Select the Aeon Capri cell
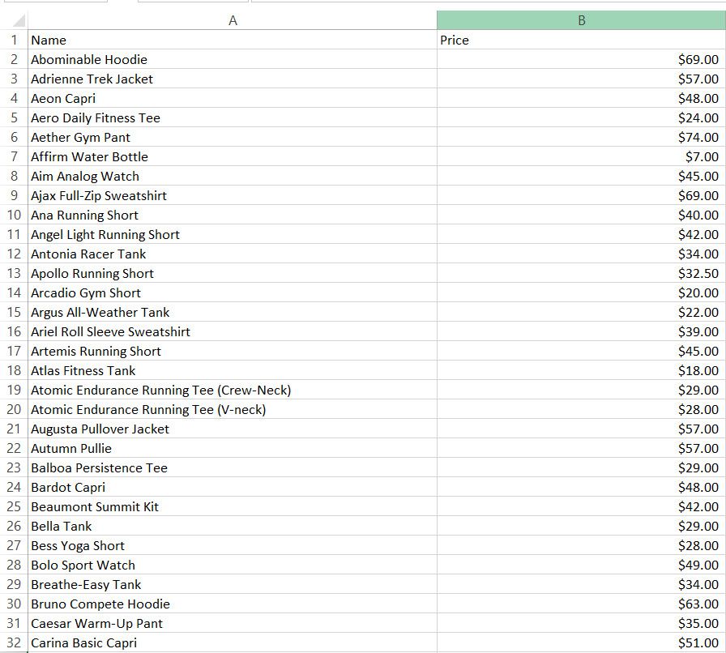The height and width of the screenshot is (653, 726). pos(233,98)
